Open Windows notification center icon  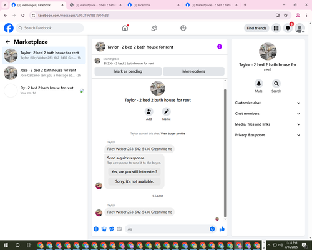pos(305,245)
